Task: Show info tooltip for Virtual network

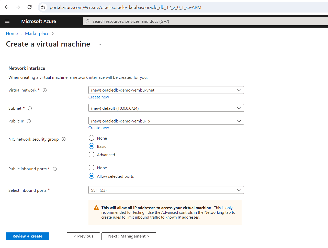Action: click(44, 90)
